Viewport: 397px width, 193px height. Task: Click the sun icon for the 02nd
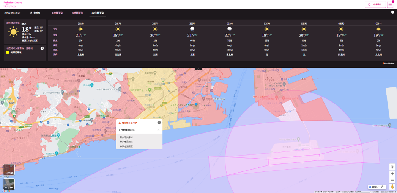(266, 29)
